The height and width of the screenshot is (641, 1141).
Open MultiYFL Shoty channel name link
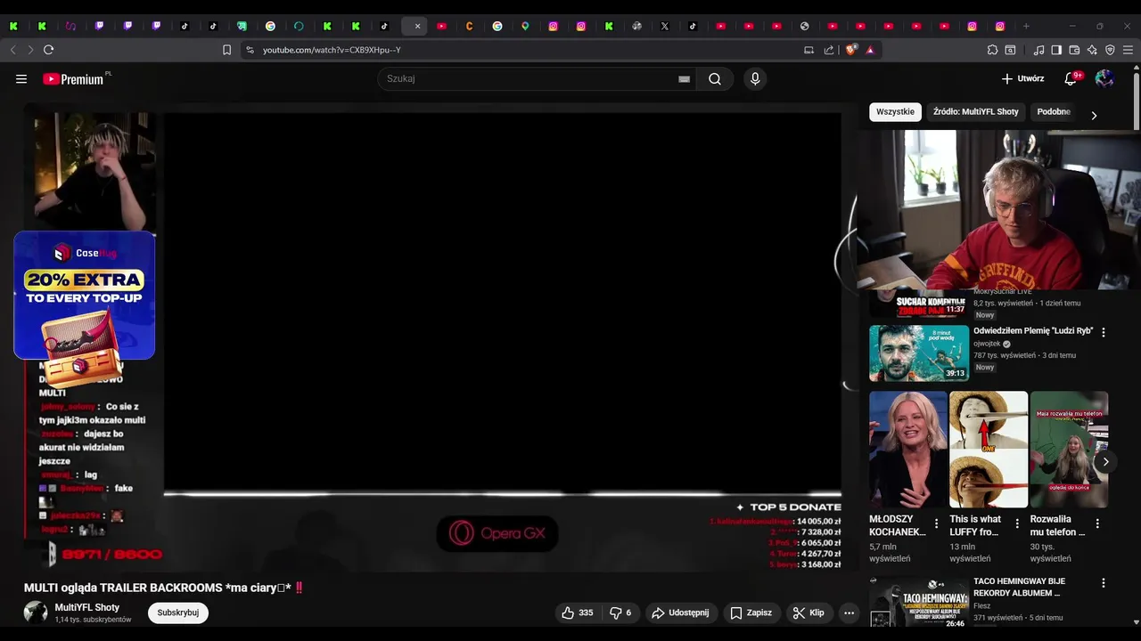(x=86, y=607)
